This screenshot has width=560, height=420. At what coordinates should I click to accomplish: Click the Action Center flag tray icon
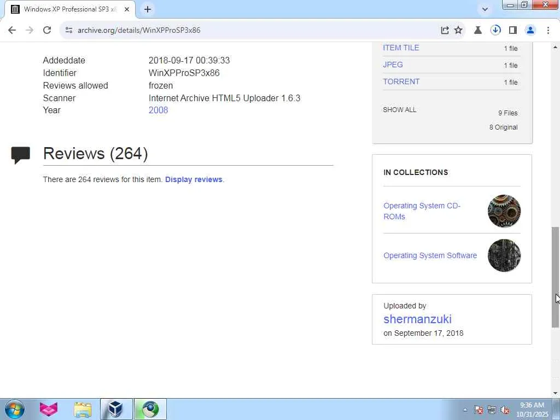tap(479, 410)
